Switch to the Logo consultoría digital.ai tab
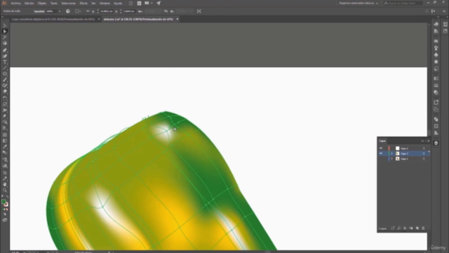Screen dimensions: 449x253 53,19
